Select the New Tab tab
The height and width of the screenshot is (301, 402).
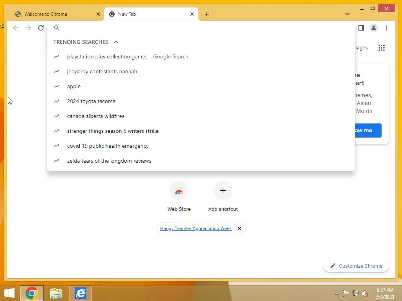tap(151, 14)
